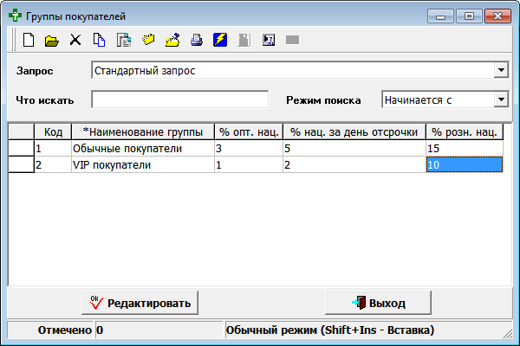The width and height of the screenshot is (520, 346).
Task: Open the Стандартный запрос dropdown
Action: click(501, 70)
